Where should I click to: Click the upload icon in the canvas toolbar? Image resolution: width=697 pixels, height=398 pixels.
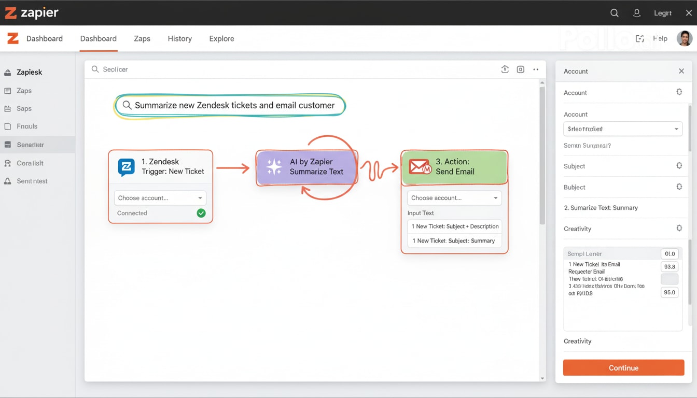point(505,69)
